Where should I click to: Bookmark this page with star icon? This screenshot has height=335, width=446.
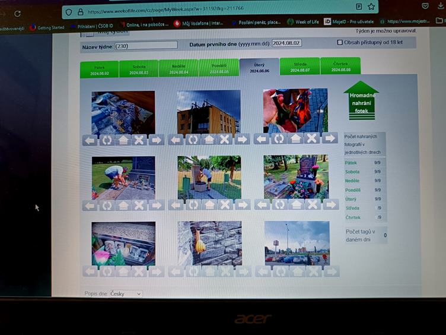coord(371,7)
